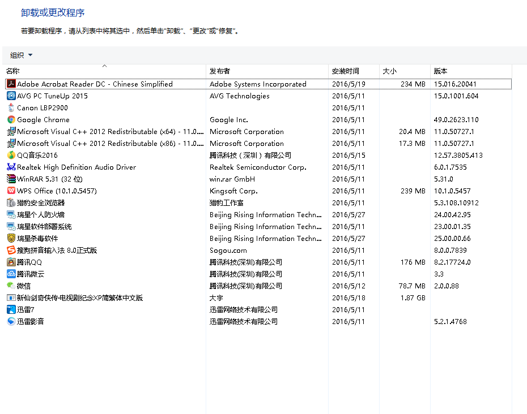Select the Canon LBP2900 printer icon
The image size is (527, 414).
11,107
